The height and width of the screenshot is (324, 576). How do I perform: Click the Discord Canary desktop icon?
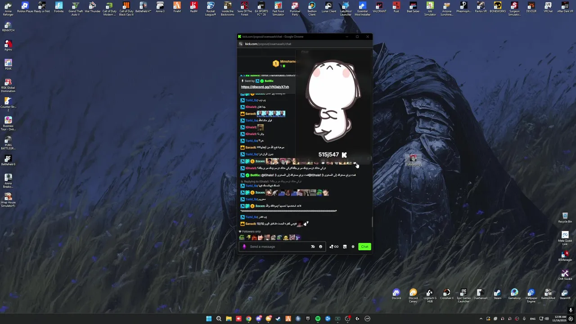click(413, 296)
